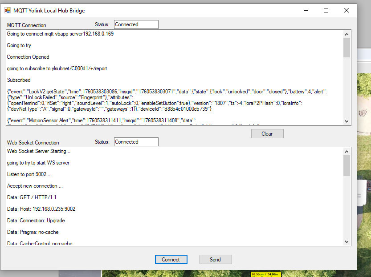Click the yellow measurement label in background

pyautogui.click(x=265, y=274)
